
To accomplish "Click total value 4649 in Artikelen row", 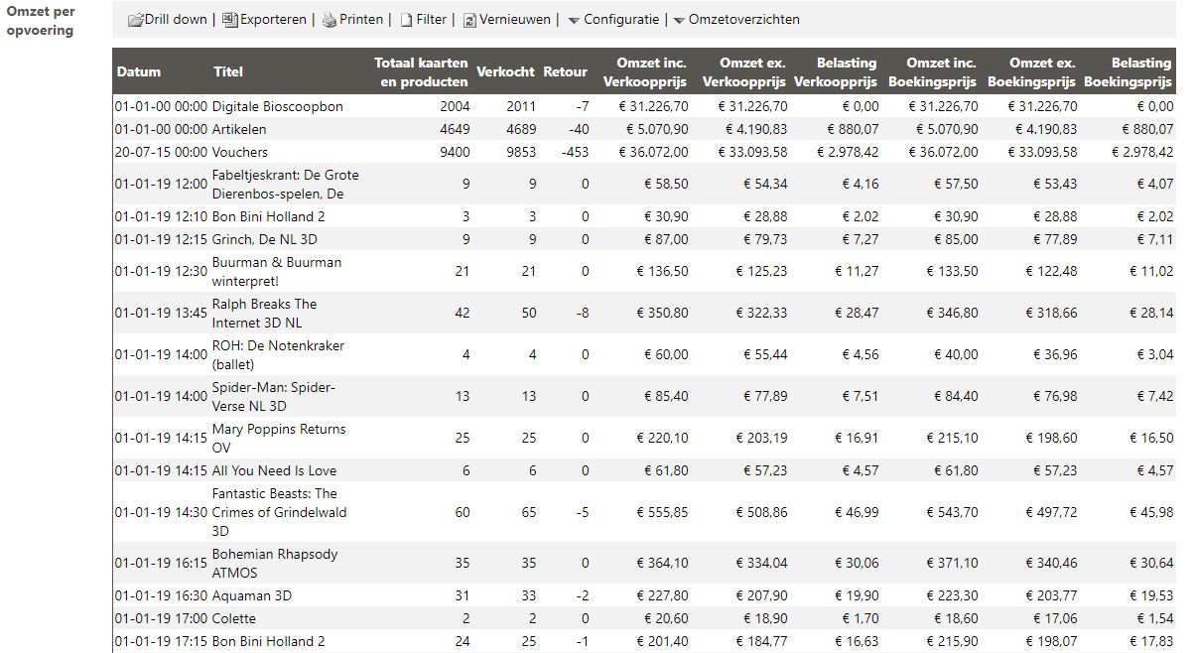I will (x=455, y=129).
